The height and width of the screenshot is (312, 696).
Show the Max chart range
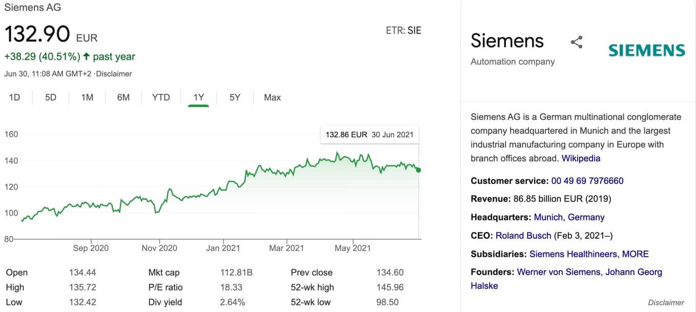point(272,97)
